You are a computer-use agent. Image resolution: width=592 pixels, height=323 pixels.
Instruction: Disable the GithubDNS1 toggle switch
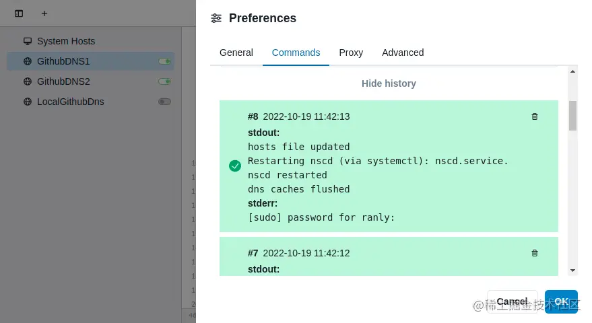click(164, 61)
